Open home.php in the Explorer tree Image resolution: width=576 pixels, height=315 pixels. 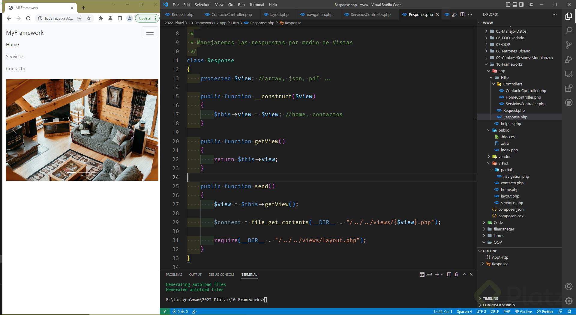point(509,189)
